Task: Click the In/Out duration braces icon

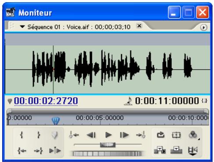Action: (204, 101)
